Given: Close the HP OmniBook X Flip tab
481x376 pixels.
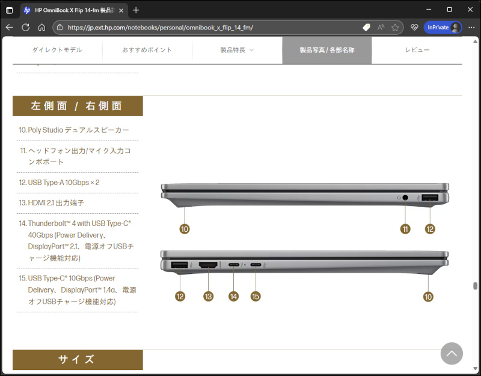Looking at the screenshot, I should pos(122,10).
